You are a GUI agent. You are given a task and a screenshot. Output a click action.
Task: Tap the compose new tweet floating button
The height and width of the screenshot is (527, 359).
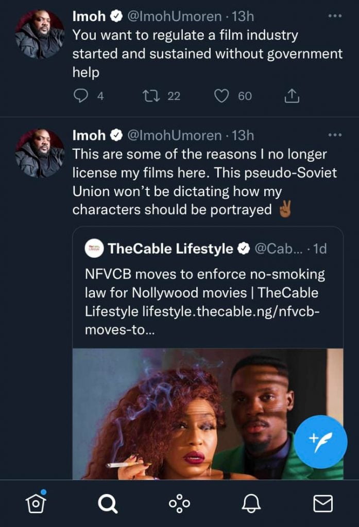click(x=320, y=442)
